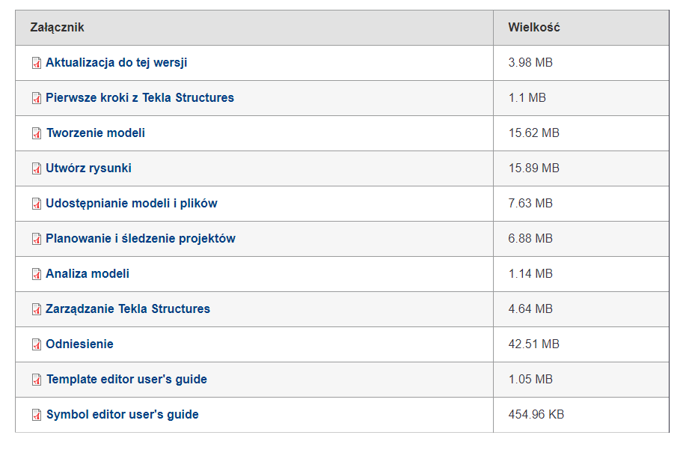Screen dimensions: 686x450
Task: Click PDF icon beside Planowanie i śledzenie projektów
Action: pos(37,239)
